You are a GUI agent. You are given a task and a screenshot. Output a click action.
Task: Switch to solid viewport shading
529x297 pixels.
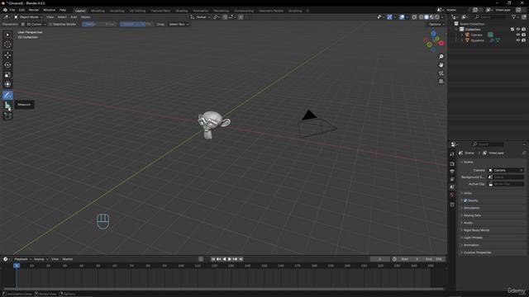pos(427,16)
